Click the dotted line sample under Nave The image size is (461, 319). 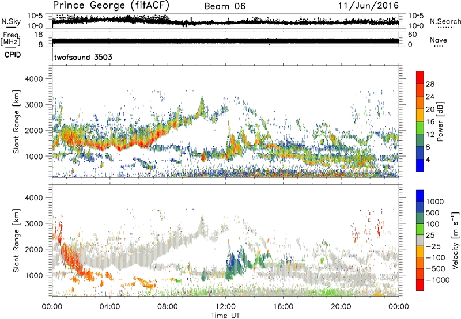[x=439, y=47]
